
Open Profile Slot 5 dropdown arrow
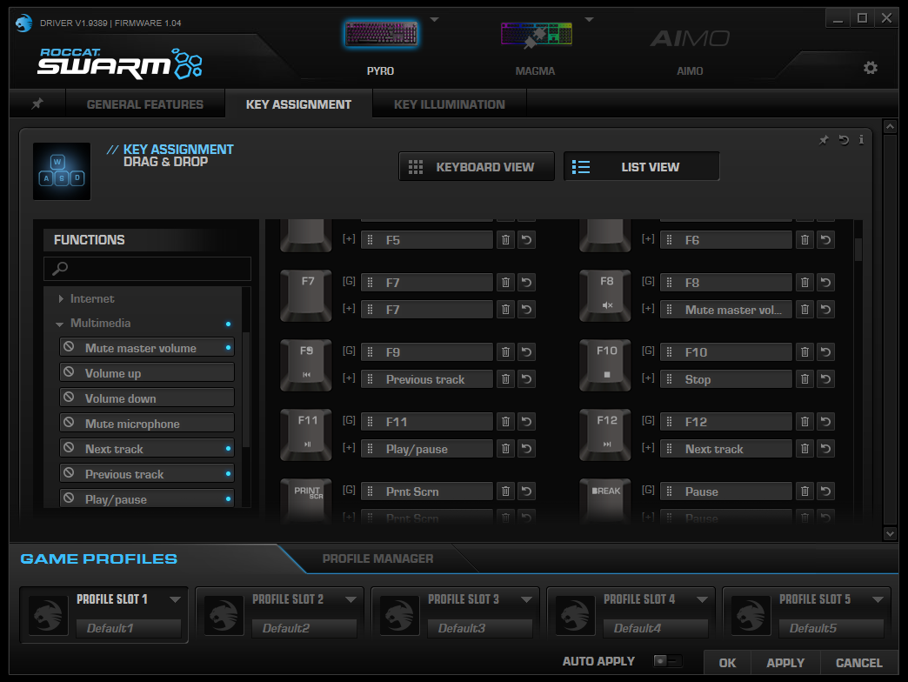[x=878, y=599]
